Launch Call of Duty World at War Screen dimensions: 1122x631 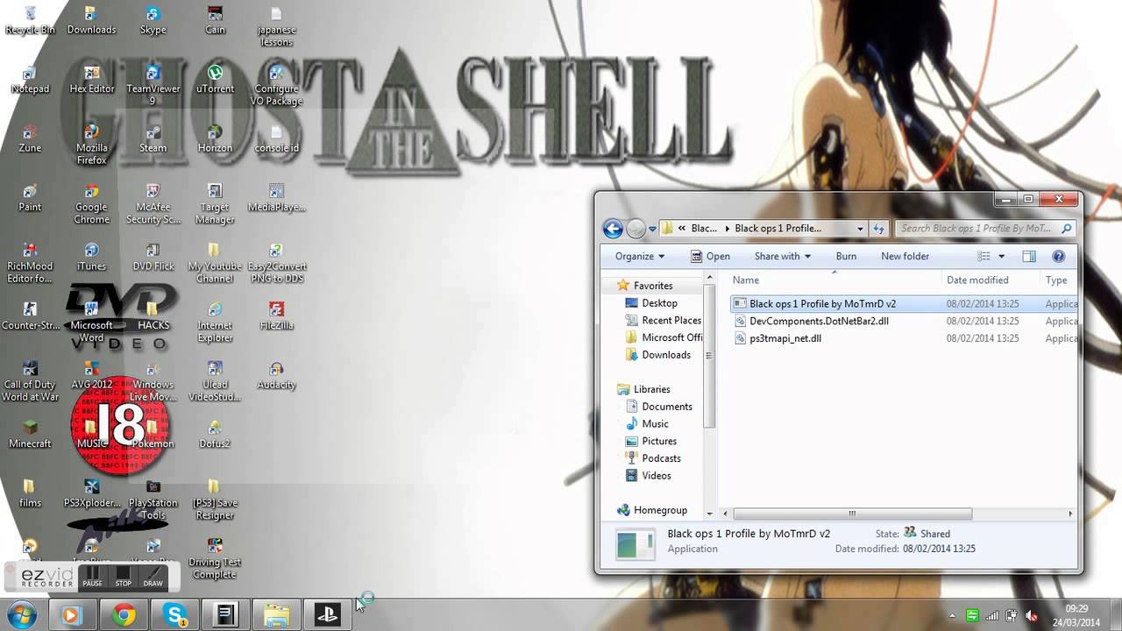coord(30,381)
